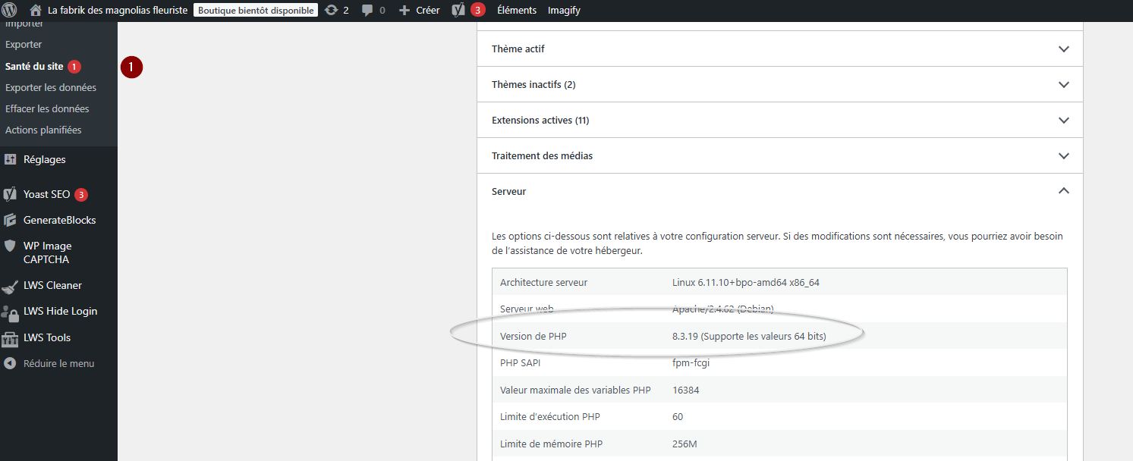Click the home icon beside site name
1133x461 pixels.
[x=36, y=11]
